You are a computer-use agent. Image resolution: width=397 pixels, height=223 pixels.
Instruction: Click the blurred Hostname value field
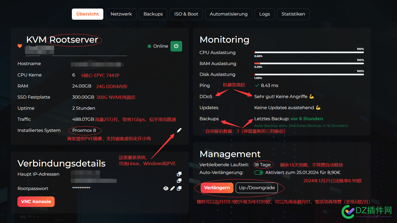[97, 64]
